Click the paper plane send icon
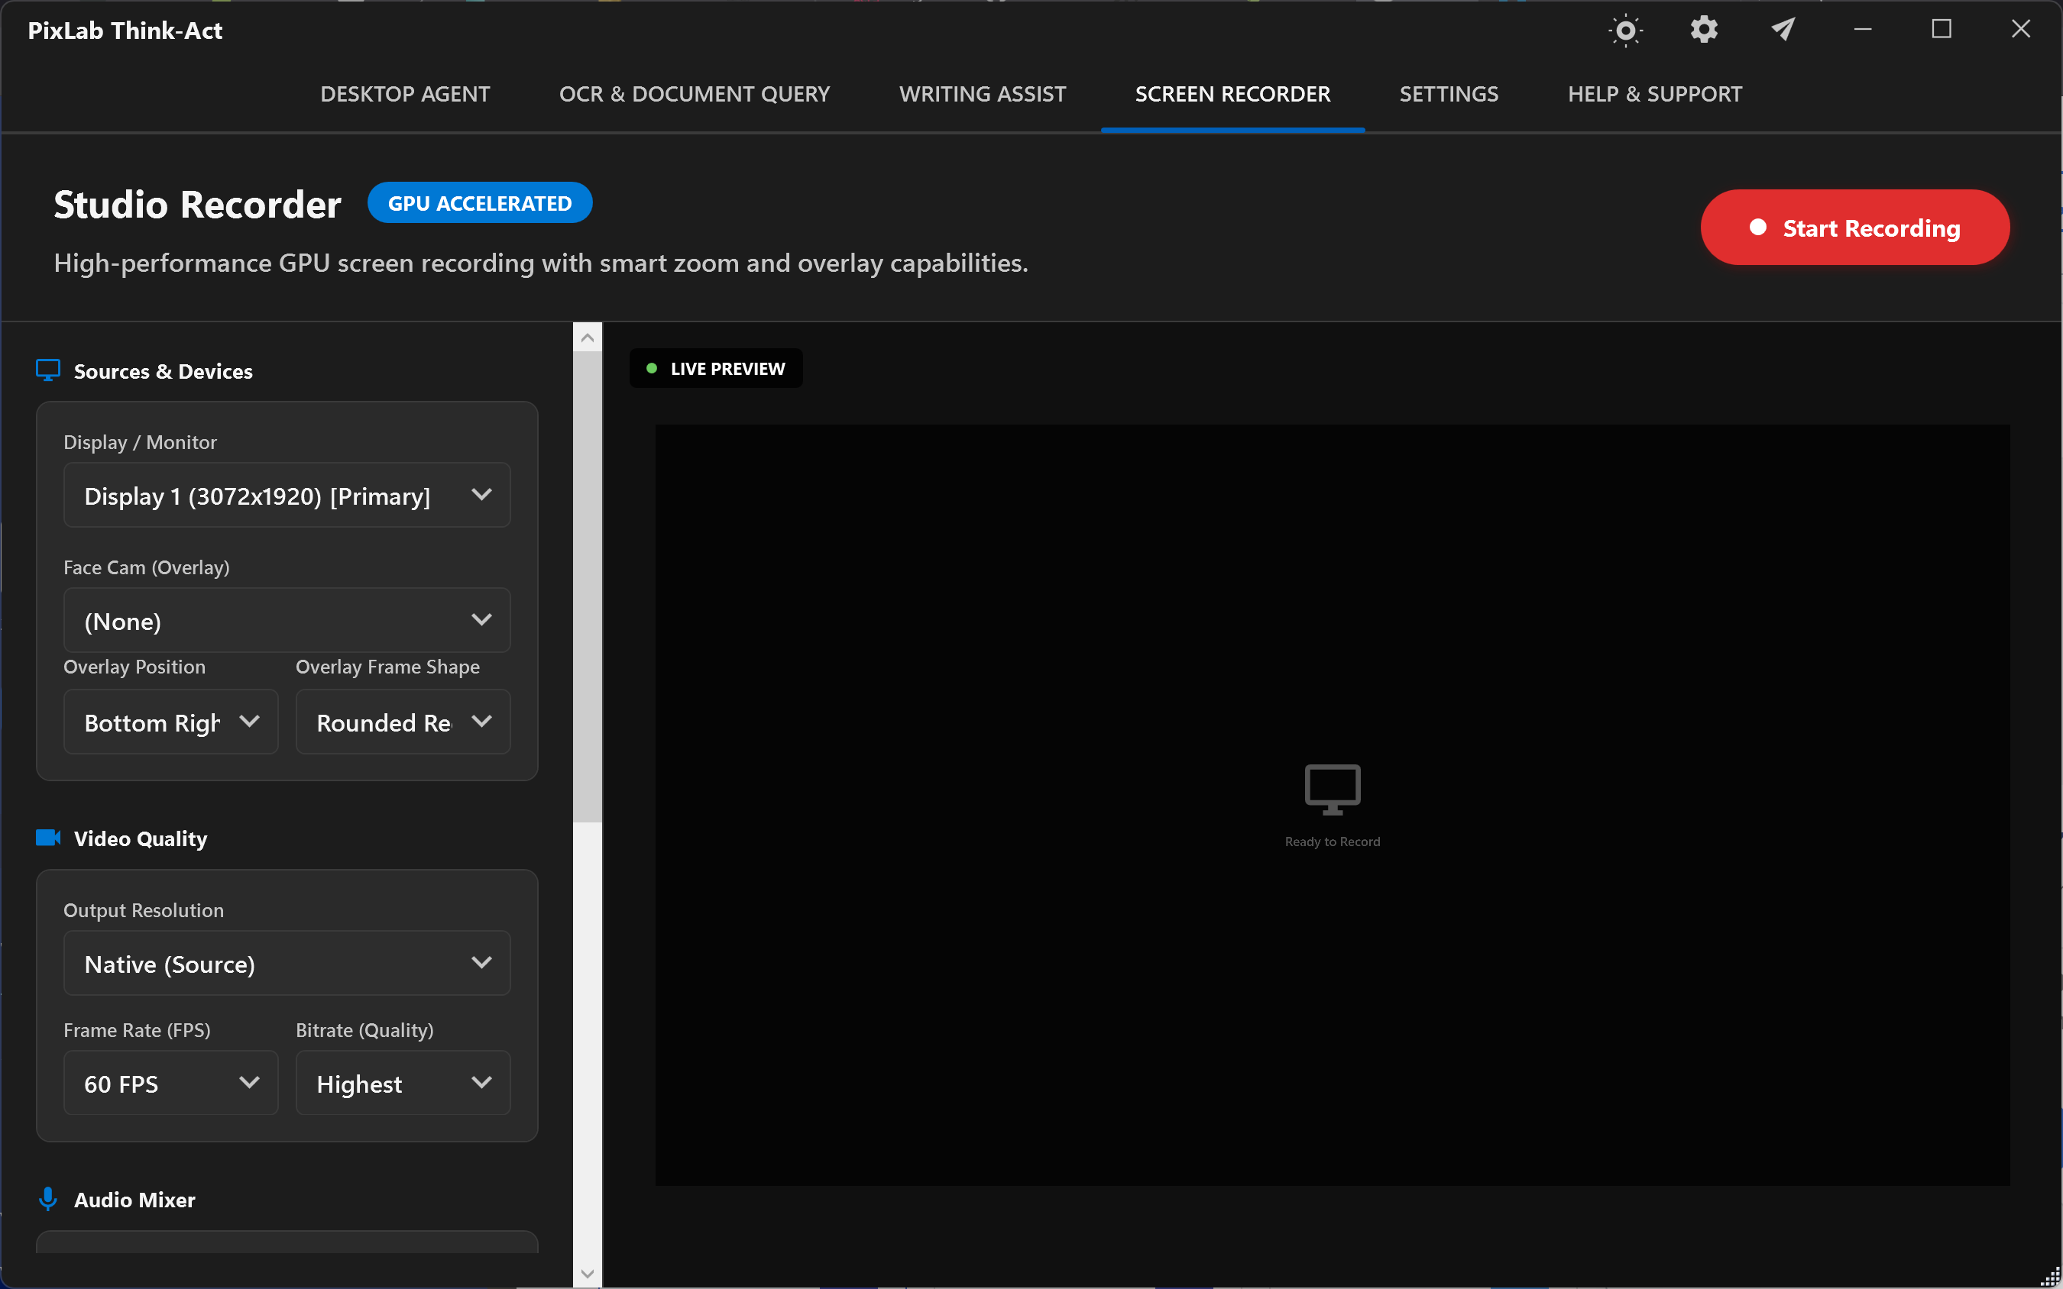The height and width of the screenshot is (1289, 2063). (1783, 30)
